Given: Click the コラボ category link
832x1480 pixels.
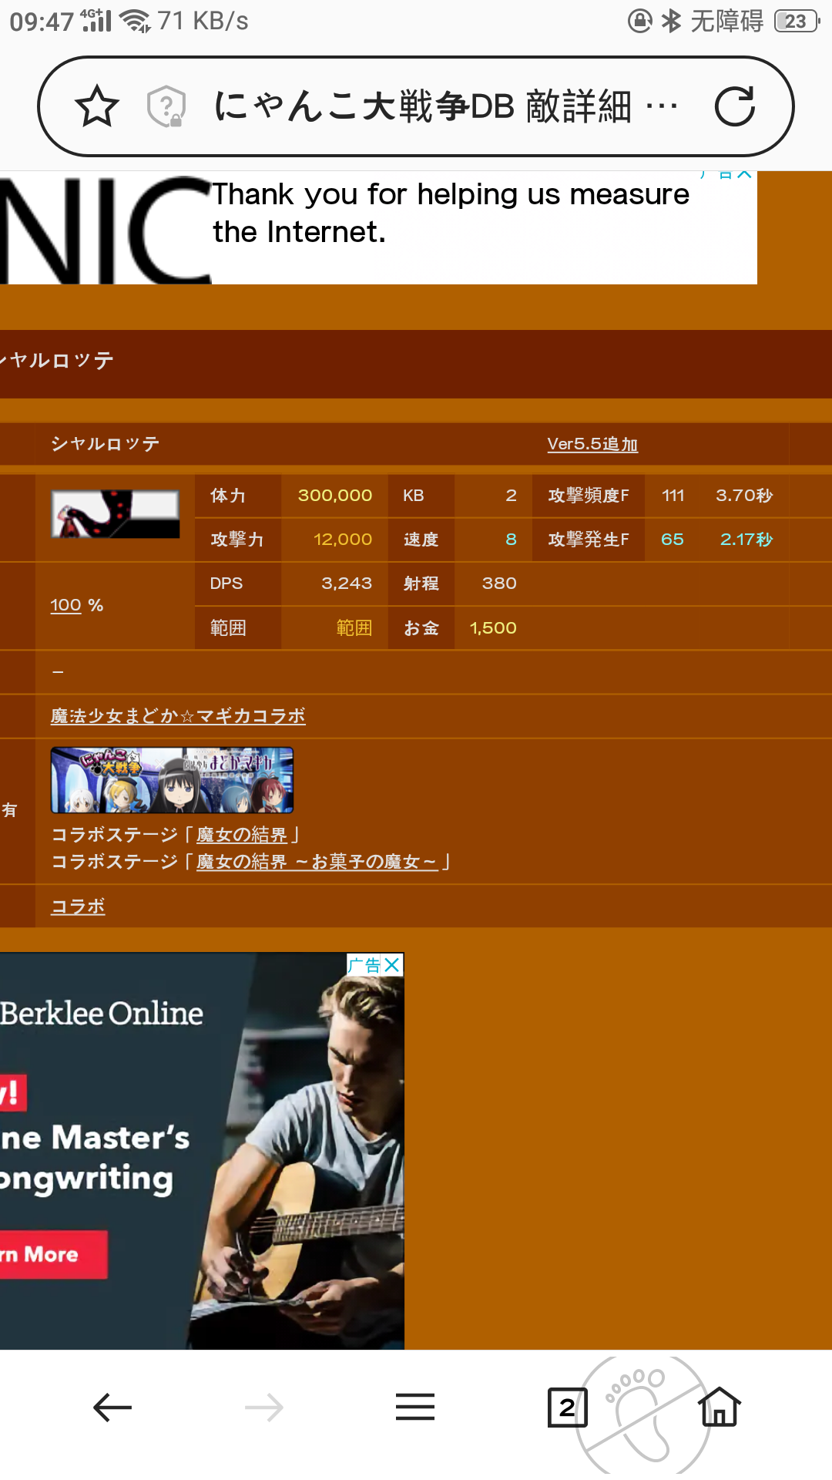Looking at the screenshot, I should (x=78, y=906).
